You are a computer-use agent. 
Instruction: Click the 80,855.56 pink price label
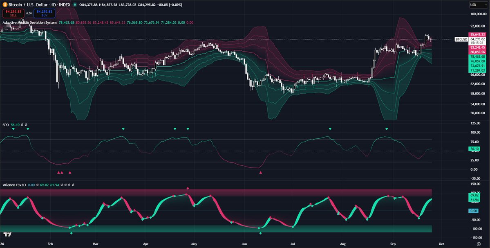tap(477, 52)
